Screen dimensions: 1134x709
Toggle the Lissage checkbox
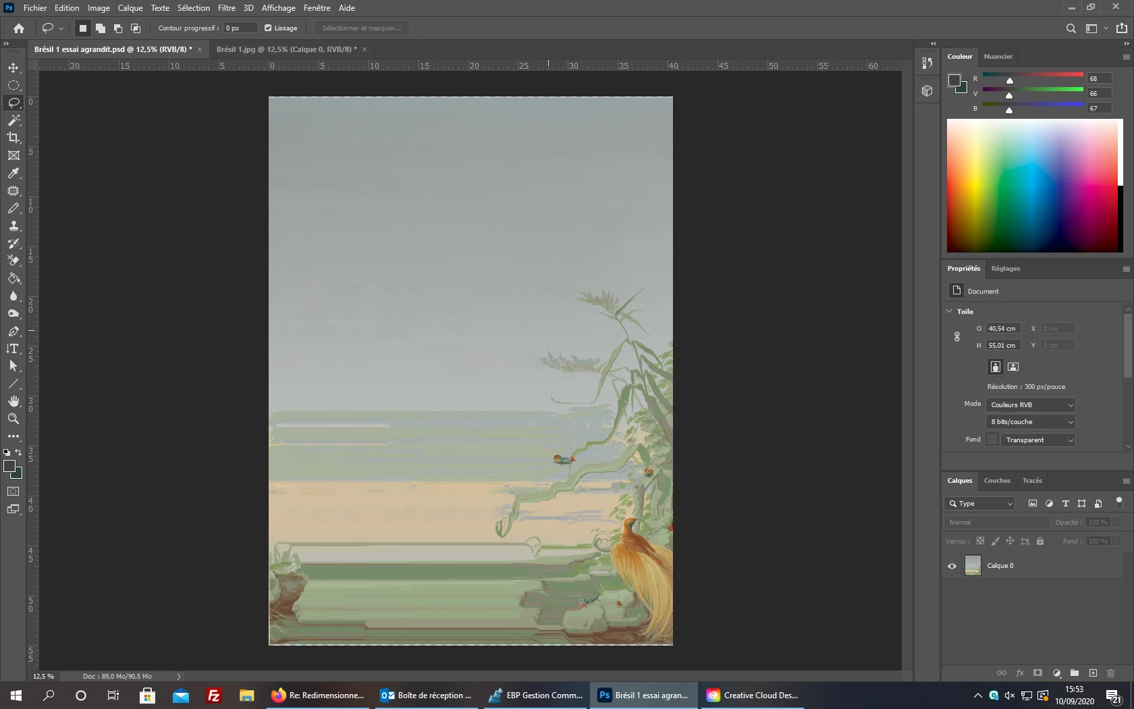click(268, 28)
